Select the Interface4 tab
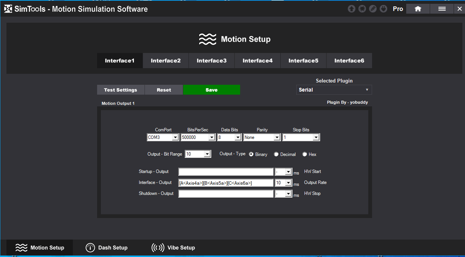 click(258, 61)
